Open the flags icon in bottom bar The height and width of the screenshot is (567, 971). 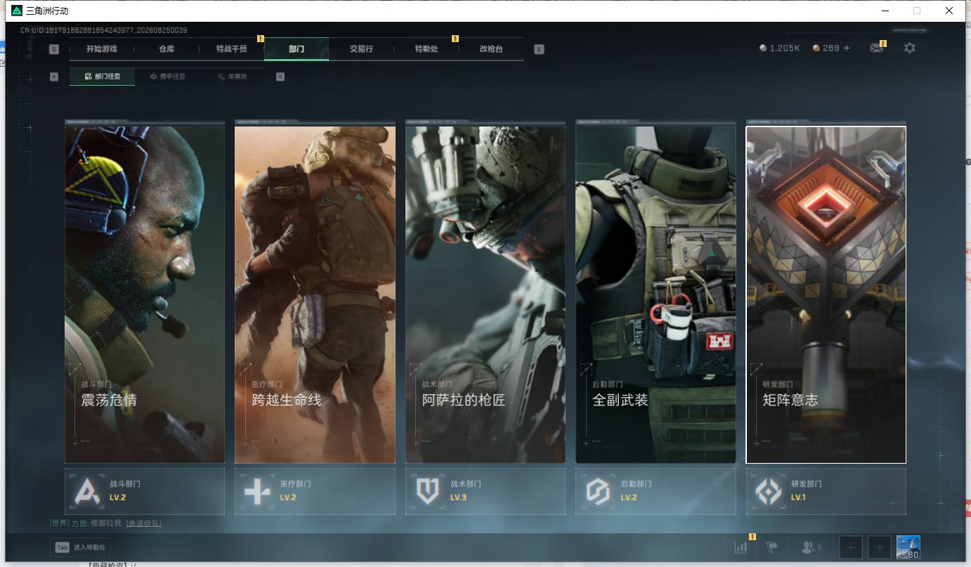(x=772, y=547)
